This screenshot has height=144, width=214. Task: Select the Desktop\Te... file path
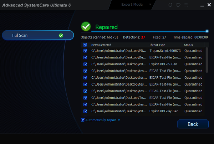[119, 98]
